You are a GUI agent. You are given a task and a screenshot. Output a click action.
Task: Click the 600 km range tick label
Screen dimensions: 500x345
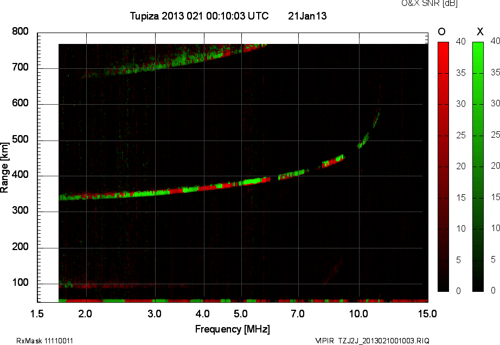coord(21,103)
